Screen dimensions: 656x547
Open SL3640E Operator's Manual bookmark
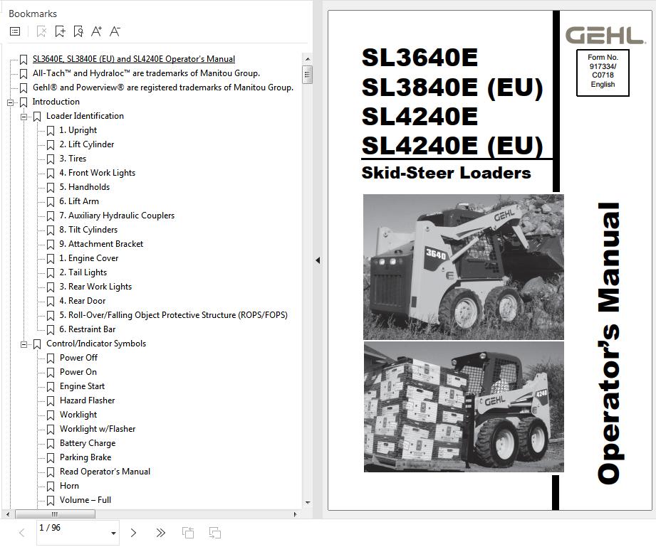(x=134, y=59)
